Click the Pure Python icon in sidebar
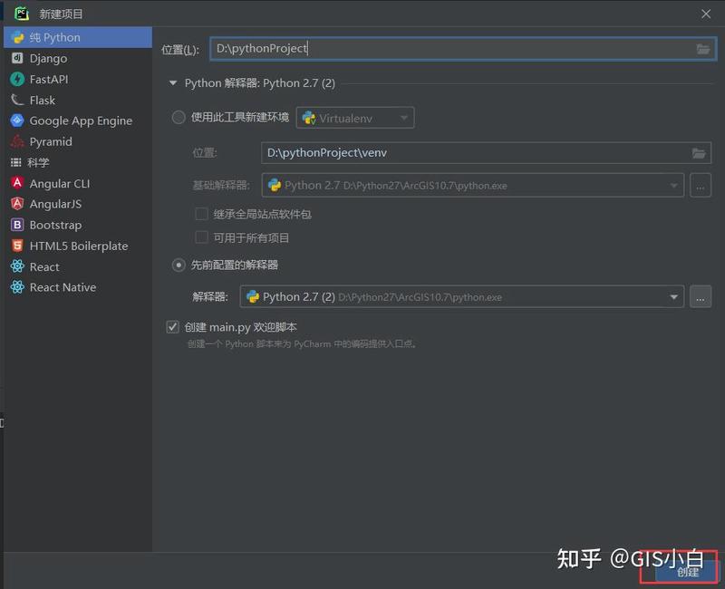This screenshot has width=725, height=589. tap(17, 37)
